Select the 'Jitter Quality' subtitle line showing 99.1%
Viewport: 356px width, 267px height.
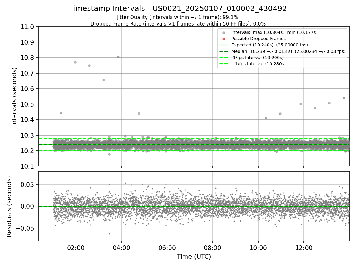pyautogui.click(x=178, y=17)
